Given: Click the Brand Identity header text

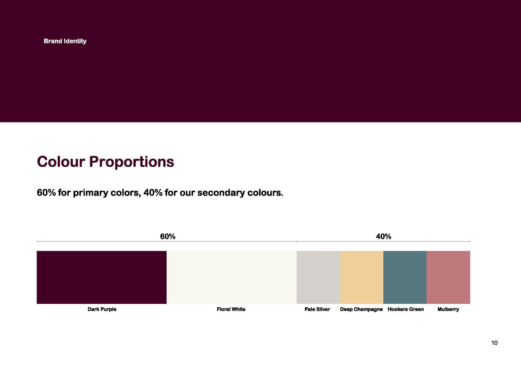Looking at the screenshot, I should [65, 41].
